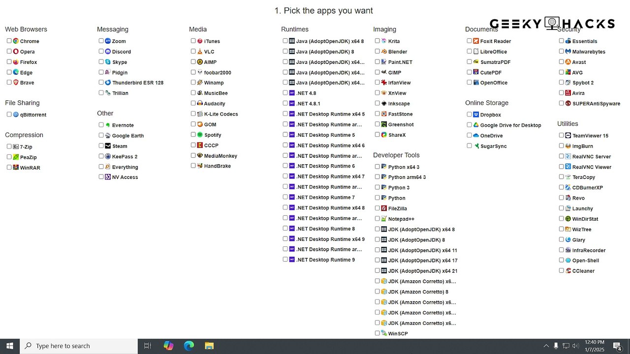Screen dimensions: 630x354
Task: Check the Avast checkbox
Action: click(x=562, y=61)
